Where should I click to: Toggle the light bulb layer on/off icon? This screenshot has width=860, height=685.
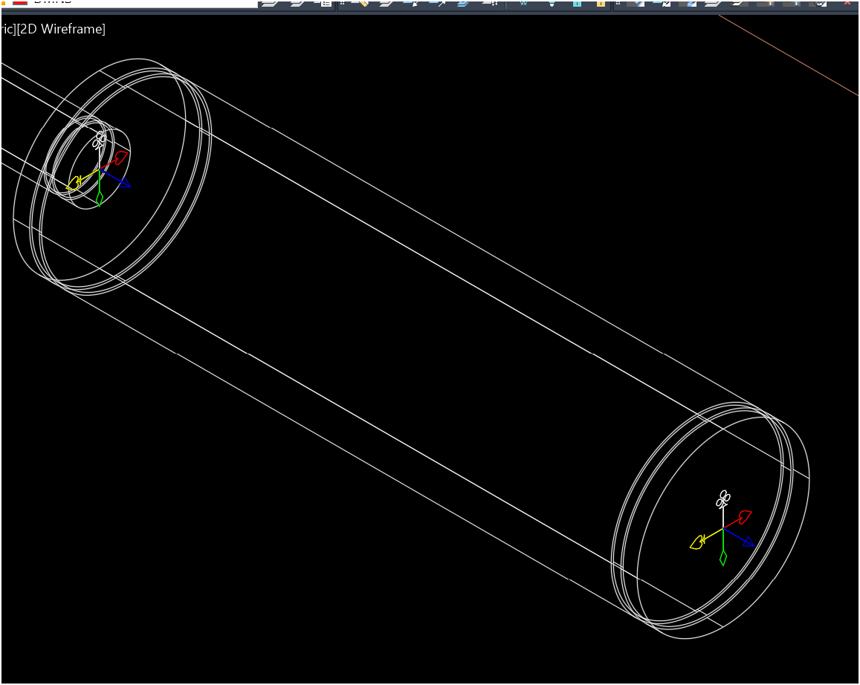(552, 4)
